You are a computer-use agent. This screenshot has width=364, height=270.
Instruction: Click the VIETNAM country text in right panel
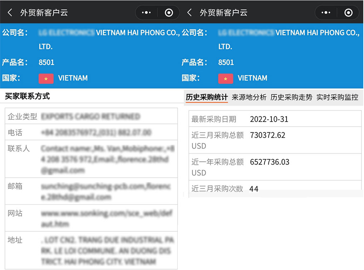click(253, 78)
